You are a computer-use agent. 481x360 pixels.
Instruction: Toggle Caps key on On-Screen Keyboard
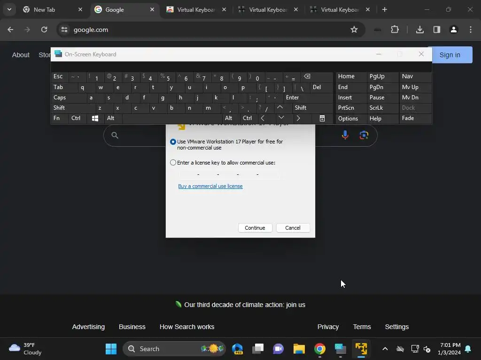(69, 97)
